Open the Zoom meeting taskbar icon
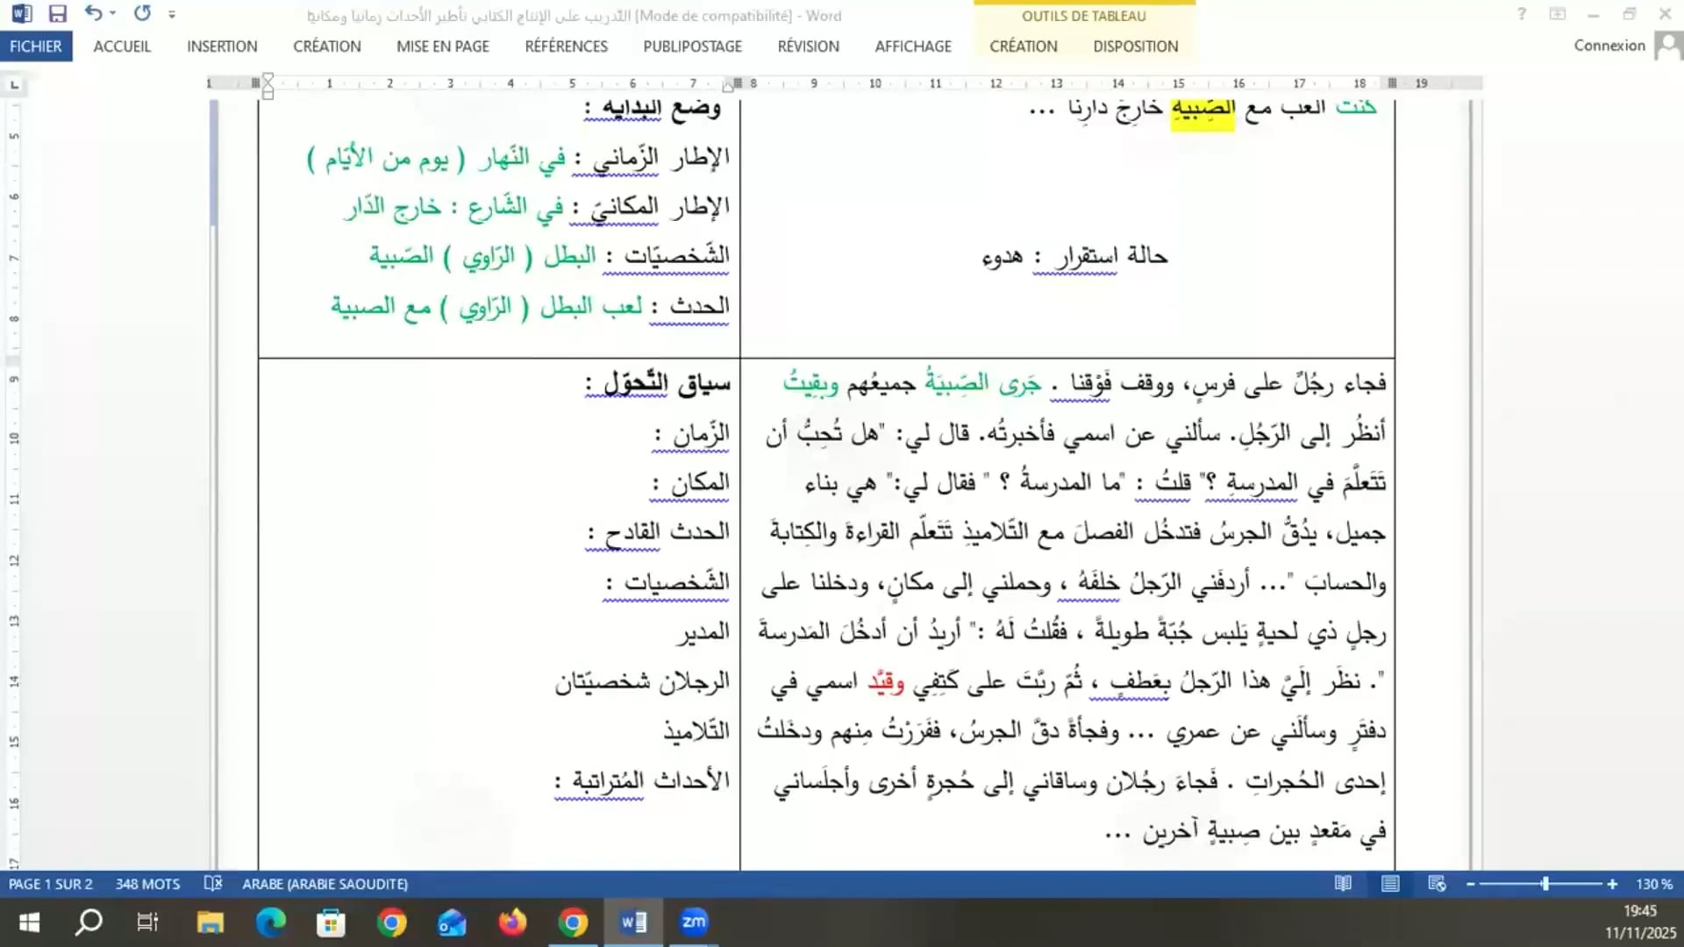 point(694,922)
